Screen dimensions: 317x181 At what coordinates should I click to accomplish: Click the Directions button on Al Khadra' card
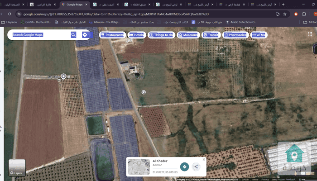[x=184, y=167]
